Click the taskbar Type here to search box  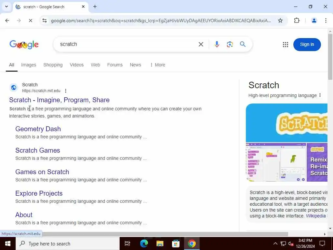point(68,243)
